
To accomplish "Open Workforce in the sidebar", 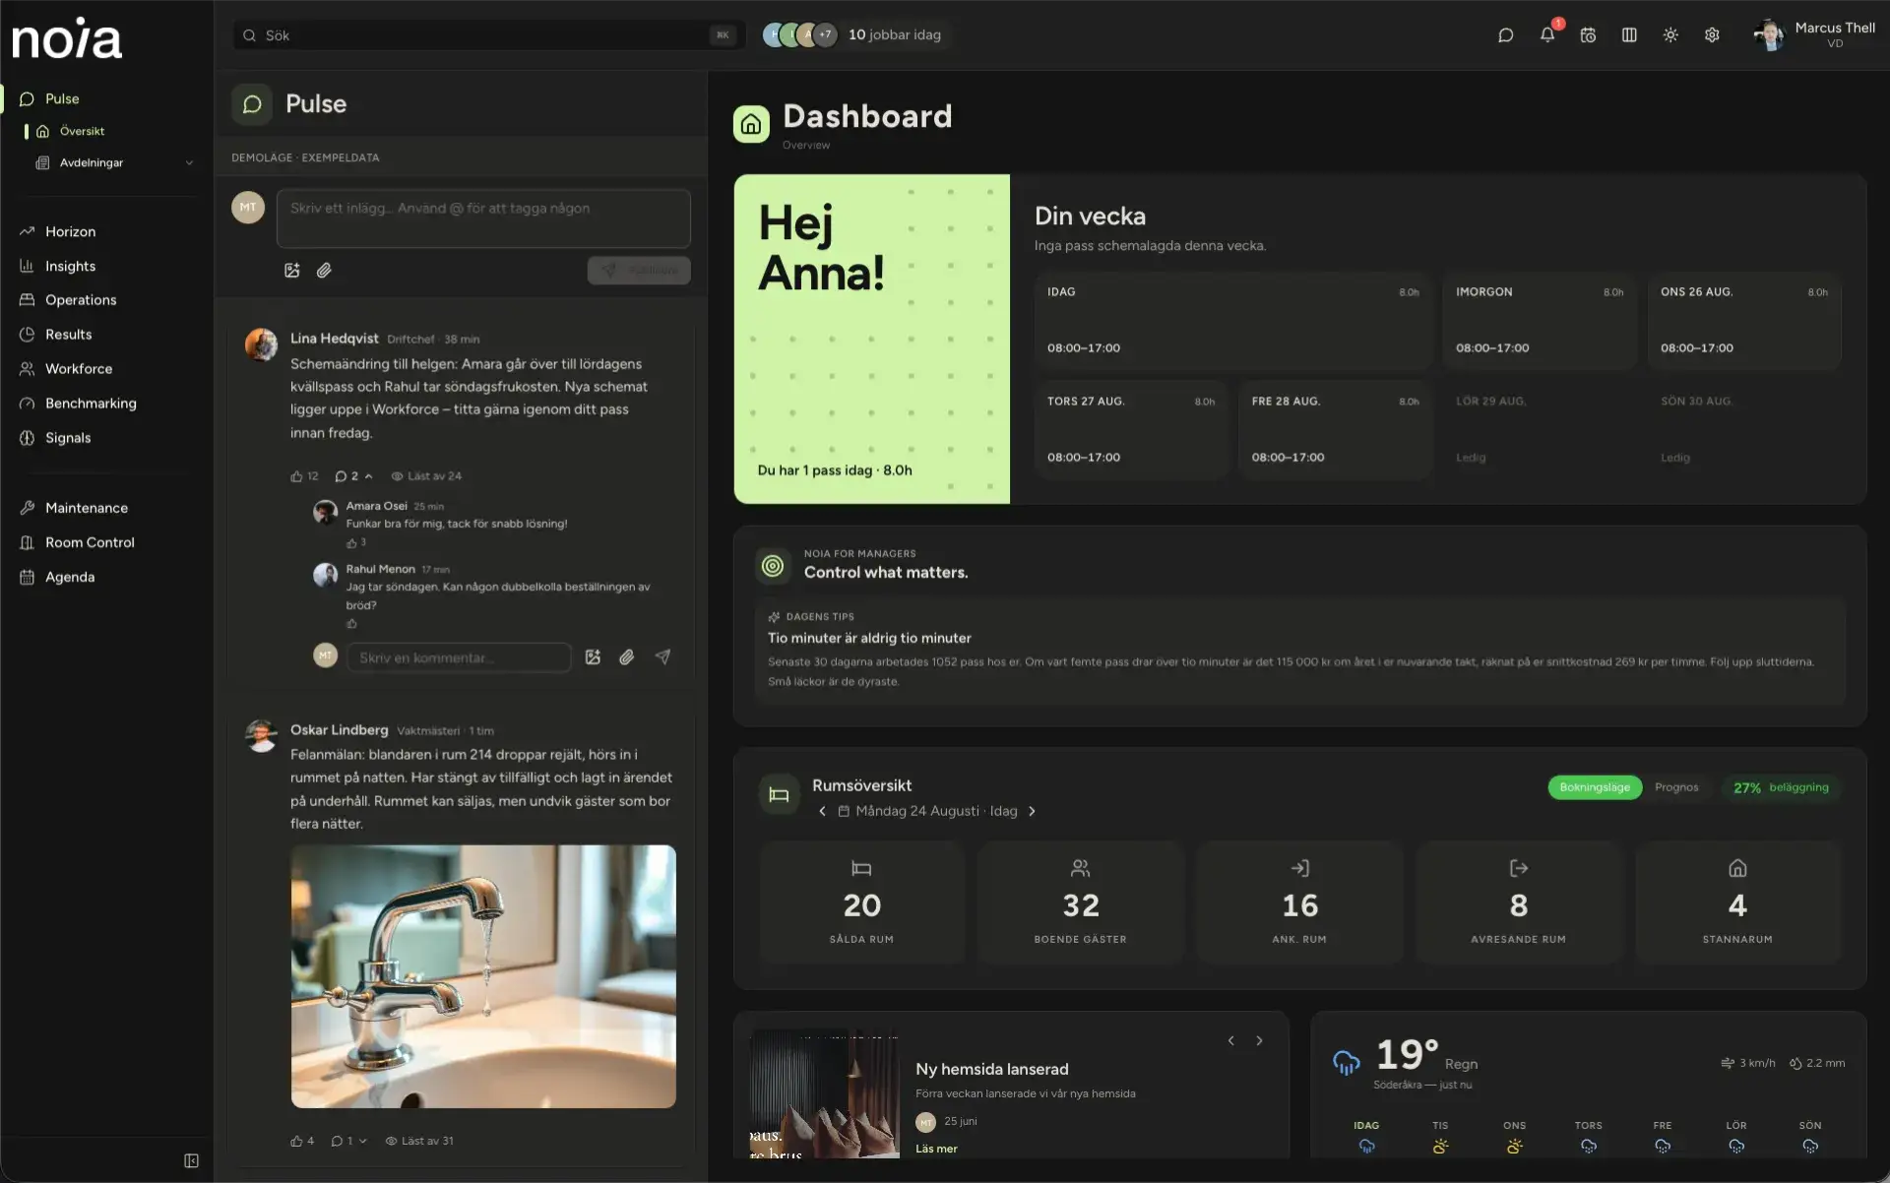I will tap(79, 369).
